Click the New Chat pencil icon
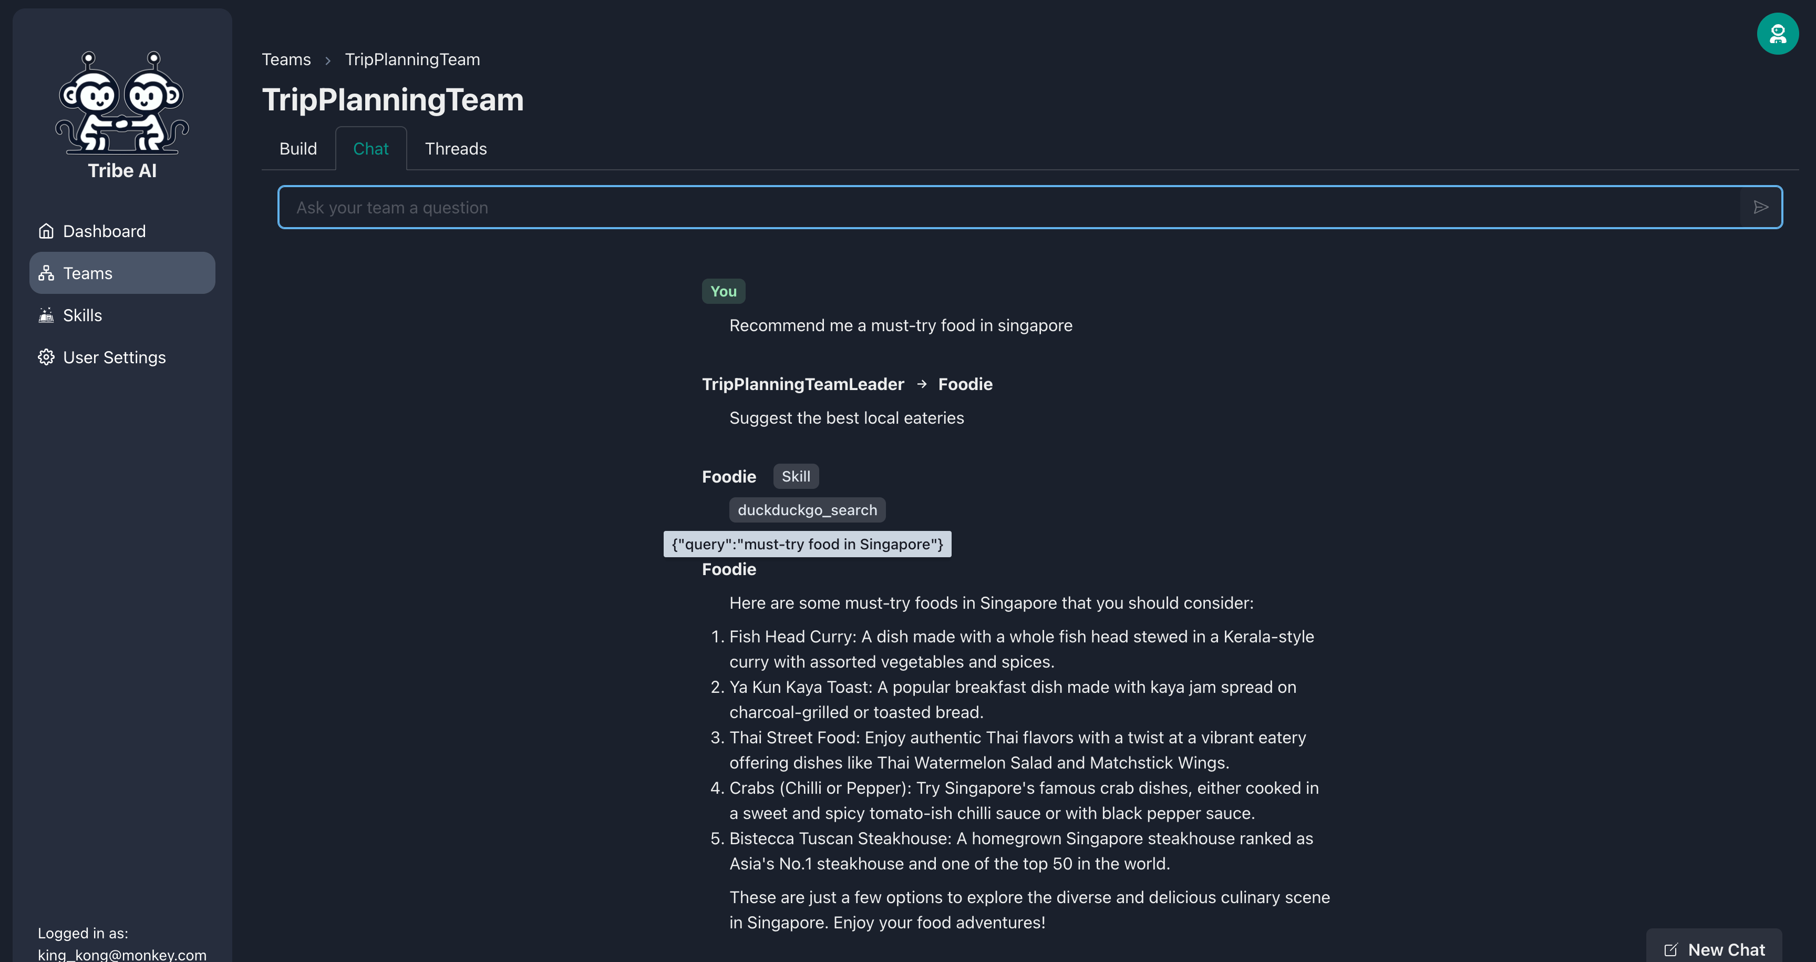 [x=1671, y=950]
